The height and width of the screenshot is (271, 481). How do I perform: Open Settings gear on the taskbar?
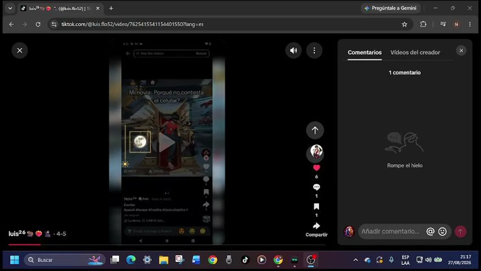147,260
